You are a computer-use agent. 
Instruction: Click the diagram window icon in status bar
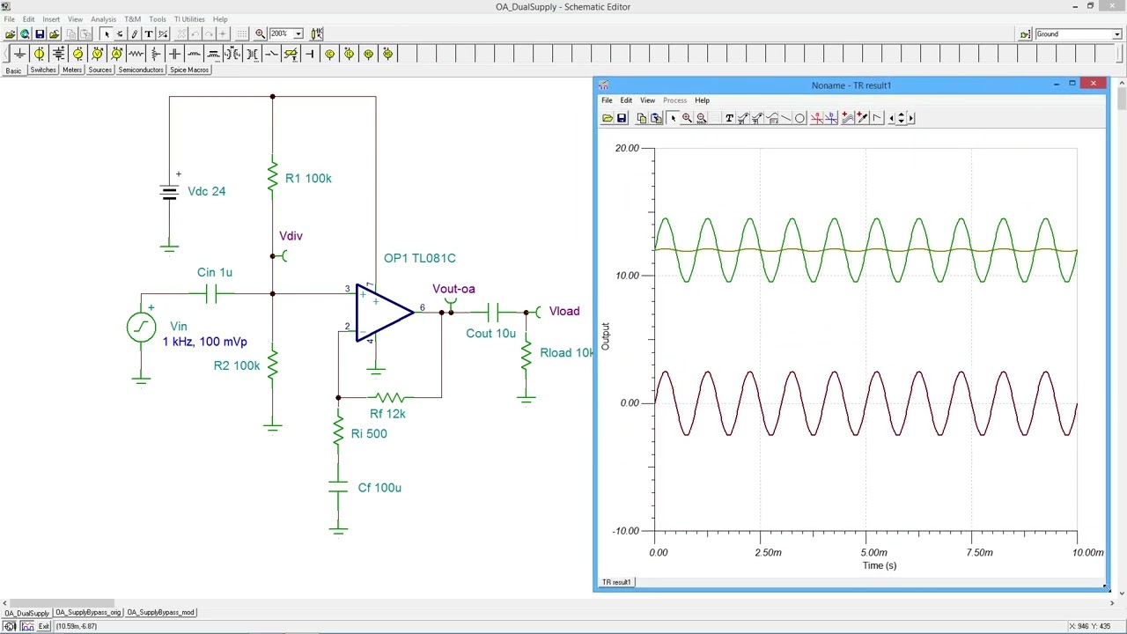click(x=27, y=626)
